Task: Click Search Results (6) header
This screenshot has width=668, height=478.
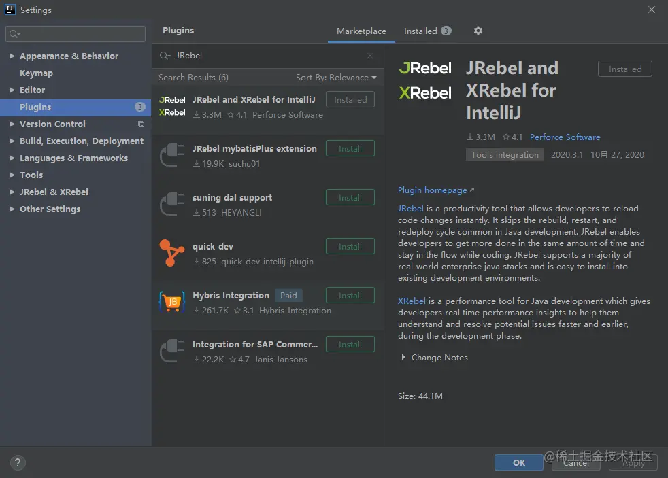Action: point(193,78)
